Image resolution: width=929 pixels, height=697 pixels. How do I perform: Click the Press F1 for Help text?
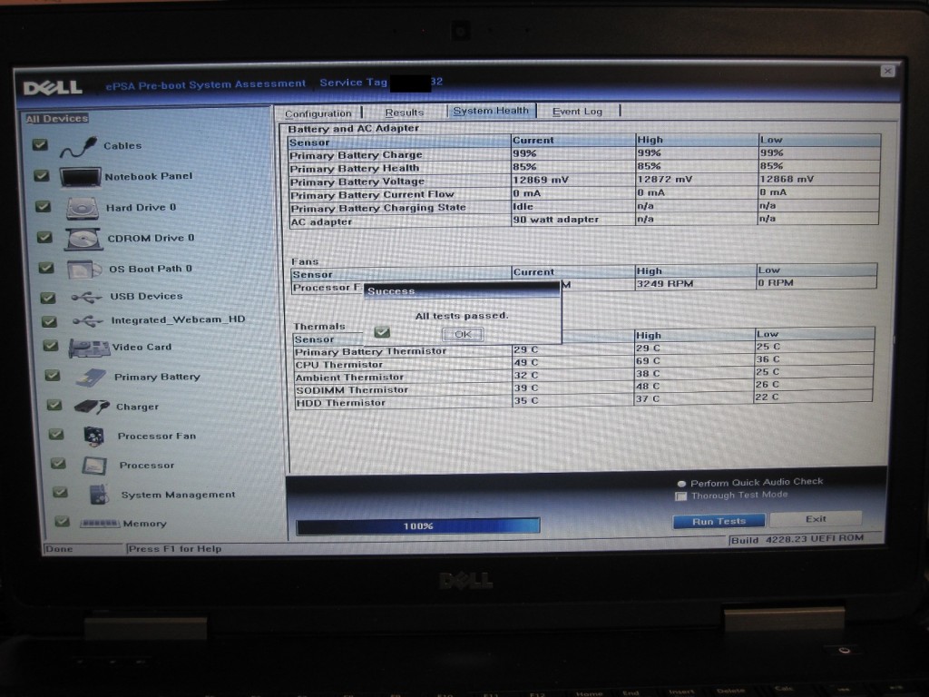[175, 549]
